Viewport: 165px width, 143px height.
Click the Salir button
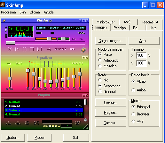tap(76, 138)
